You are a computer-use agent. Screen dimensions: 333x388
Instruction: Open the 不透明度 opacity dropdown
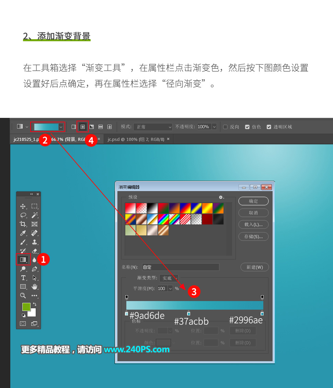pos(215,126)
